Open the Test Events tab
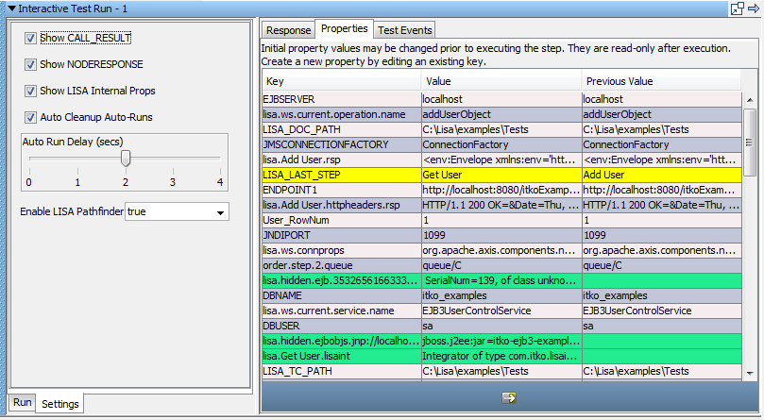This screenshot has height=420, width=764. (405, 30)
